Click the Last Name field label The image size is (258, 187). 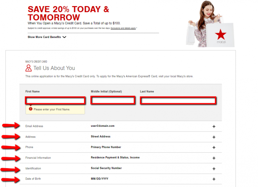tap(147, 91)
